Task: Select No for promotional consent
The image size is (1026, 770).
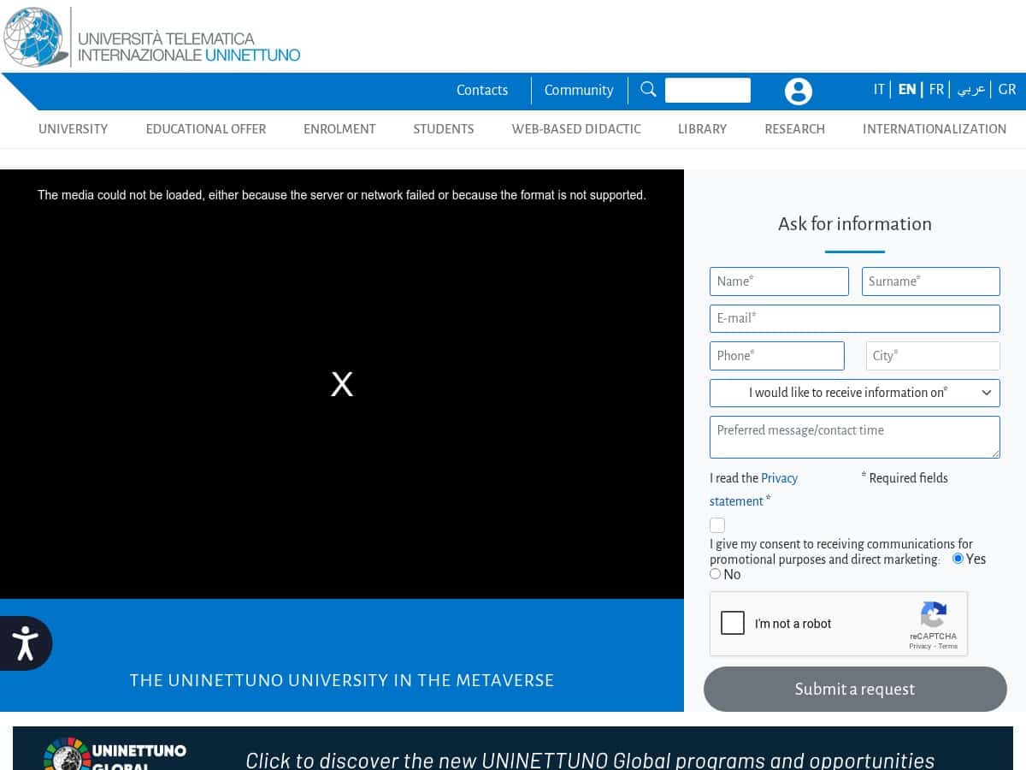Action: tap(715, 573)
